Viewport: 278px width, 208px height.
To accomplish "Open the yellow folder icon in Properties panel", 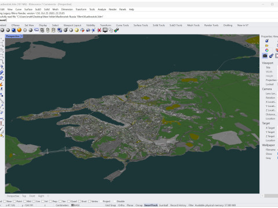I will point(267,46).
